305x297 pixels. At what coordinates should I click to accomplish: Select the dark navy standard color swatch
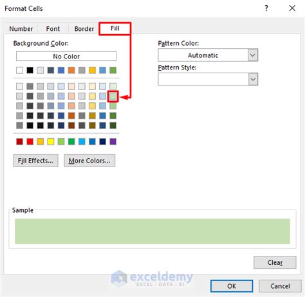coord(102,141)
